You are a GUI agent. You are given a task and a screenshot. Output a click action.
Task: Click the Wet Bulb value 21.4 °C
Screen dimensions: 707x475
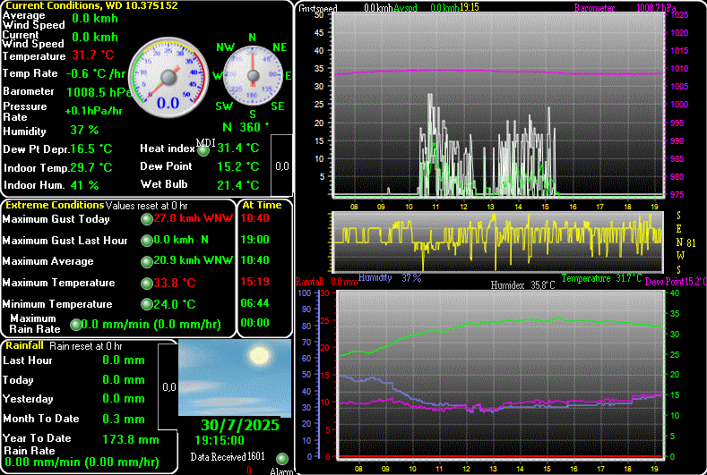[238, 185]
